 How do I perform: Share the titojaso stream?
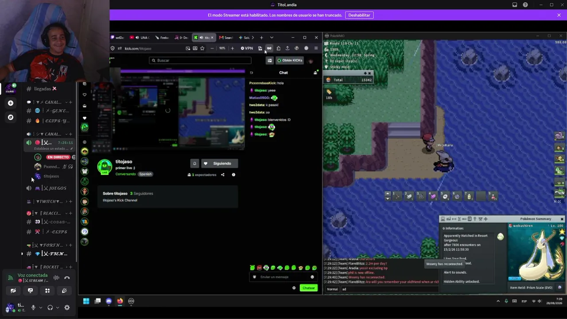[223, 175]
